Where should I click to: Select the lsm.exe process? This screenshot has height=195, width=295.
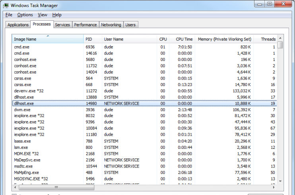click(144, 147)
